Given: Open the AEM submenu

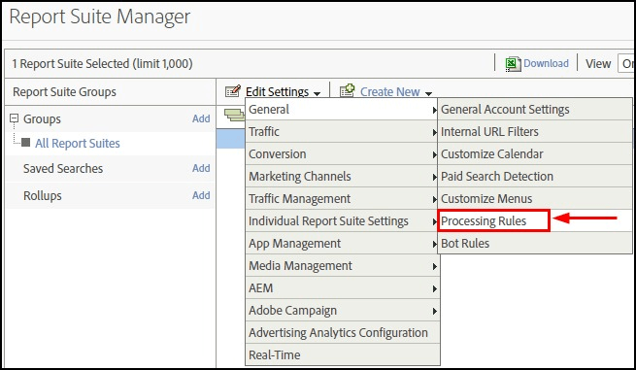Looking at the screenshot, I should tap(343, 287).
